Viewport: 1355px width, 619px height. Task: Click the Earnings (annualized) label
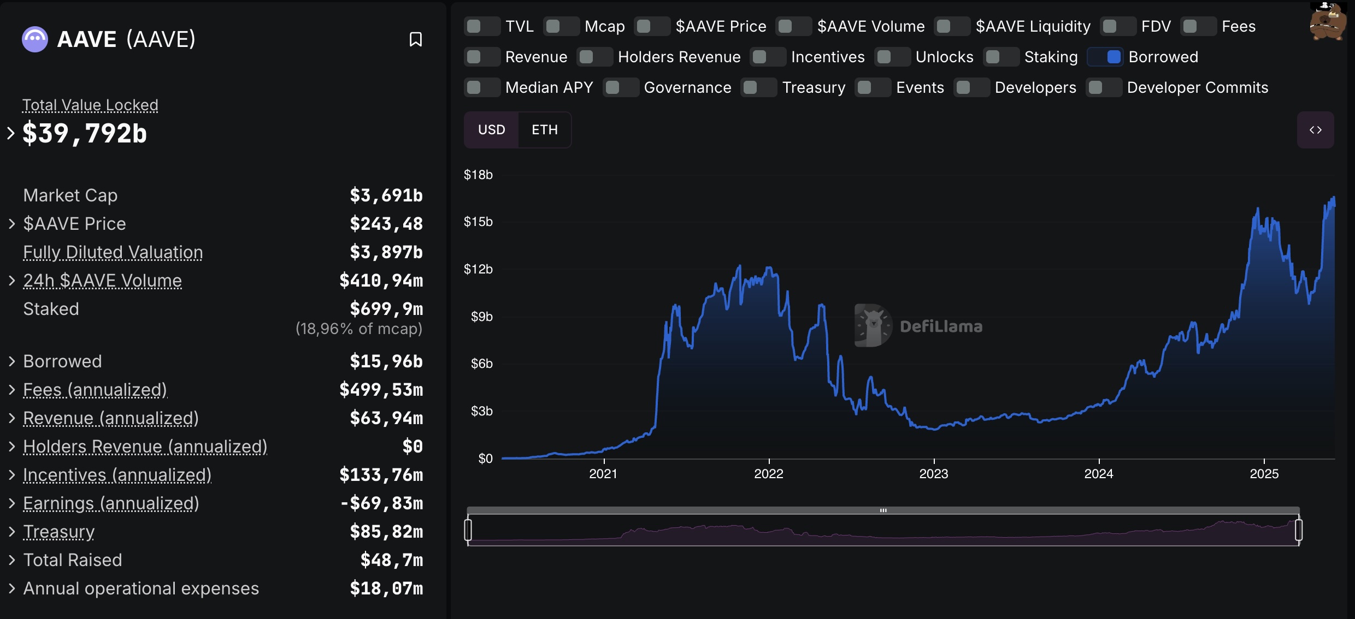coord(111,503)
